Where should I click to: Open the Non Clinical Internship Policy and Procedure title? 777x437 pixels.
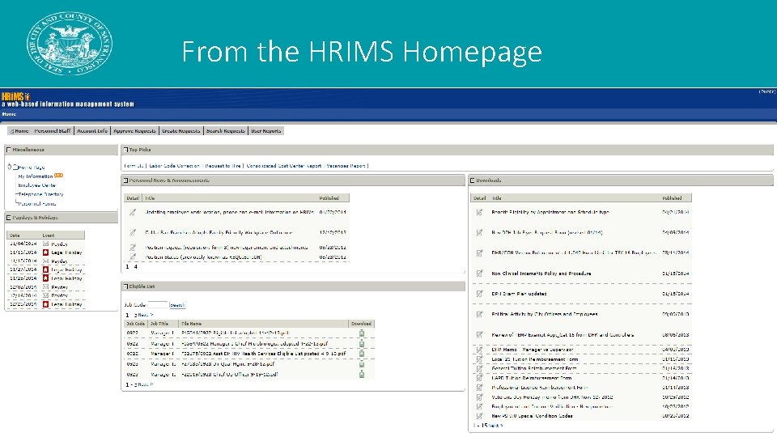pyautogui.click(x=541, y=274)
